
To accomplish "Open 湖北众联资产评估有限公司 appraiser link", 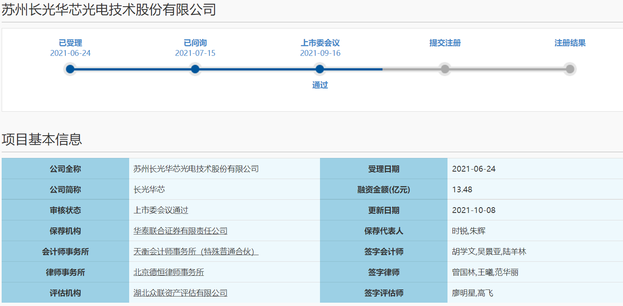I will point(180,293).
